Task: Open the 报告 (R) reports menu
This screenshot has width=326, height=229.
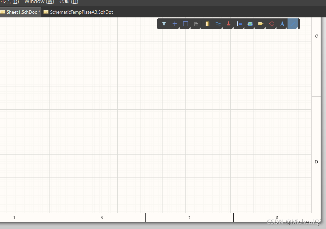Action: click(x=10, y=2)
